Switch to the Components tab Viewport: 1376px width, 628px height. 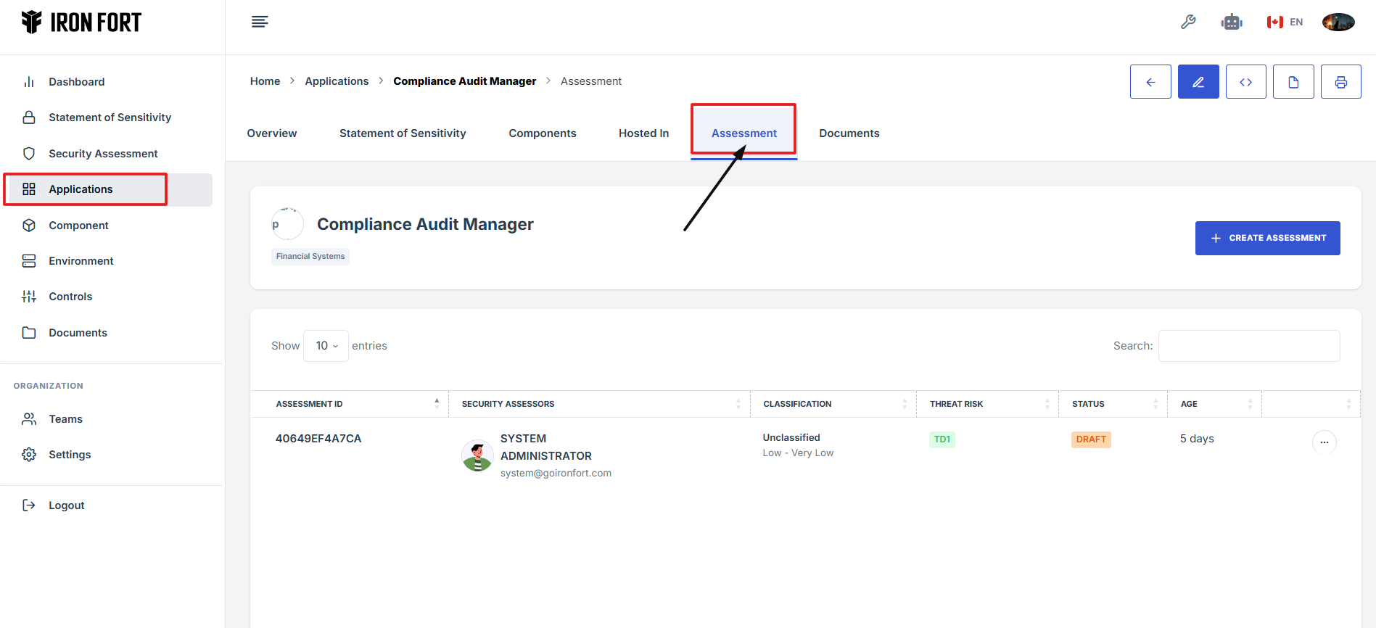pos(542,133)
